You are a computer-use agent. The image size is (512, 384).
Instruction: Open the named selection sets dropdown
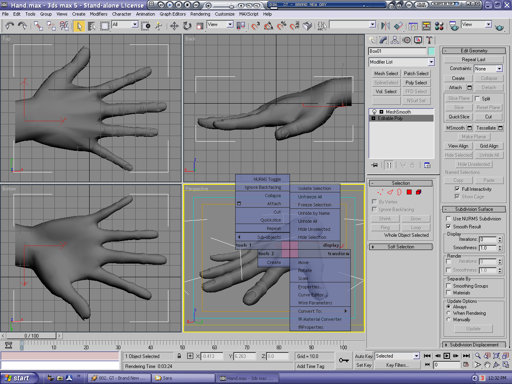point(372,24)
